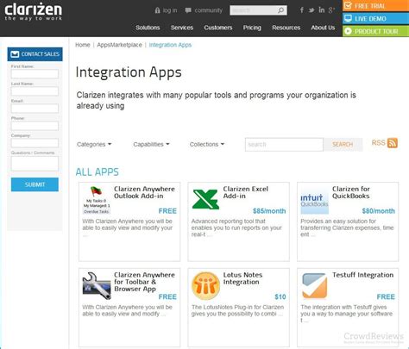Click the RSS feed icon
The width and height of the screenshot is (409, 349).
tap(393, 143)
